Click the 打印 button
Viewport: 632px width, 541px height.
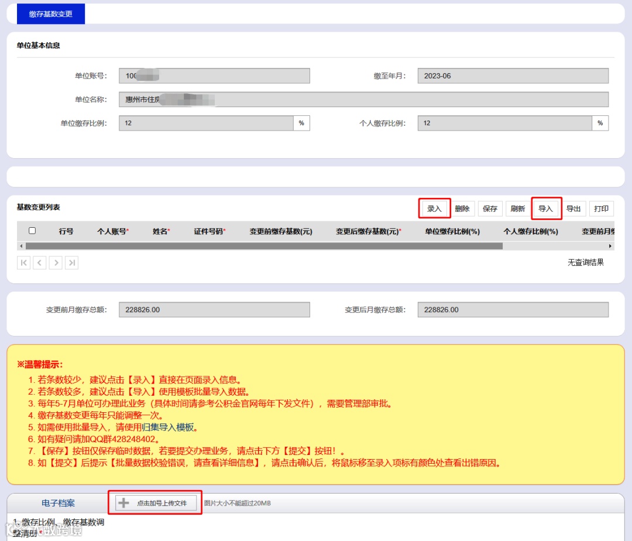(602, 209)
